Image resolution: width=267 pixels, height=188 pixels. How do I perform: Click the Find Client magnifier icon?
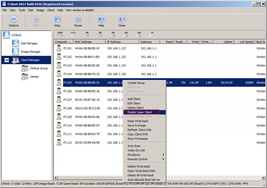coord(99,35)
